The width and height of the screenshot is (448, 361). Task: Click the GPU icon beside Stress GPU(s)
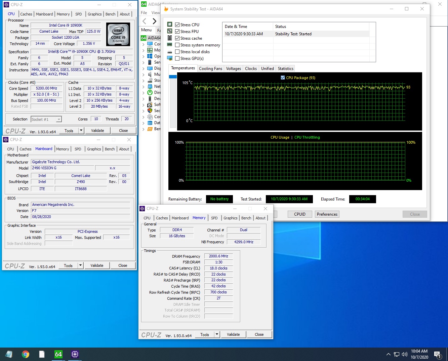170,58
